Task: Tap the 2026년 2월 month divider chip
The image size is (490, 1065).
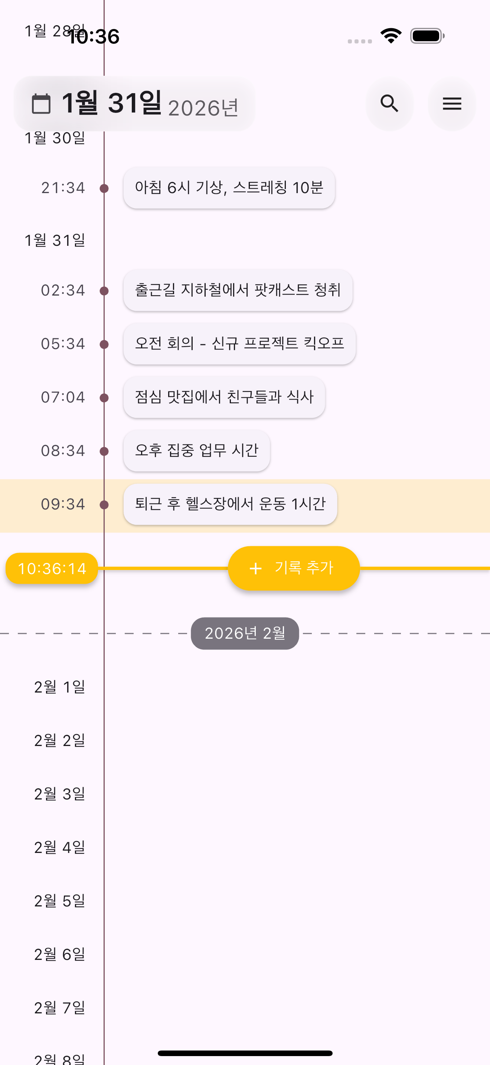Action: pos(245,634)
